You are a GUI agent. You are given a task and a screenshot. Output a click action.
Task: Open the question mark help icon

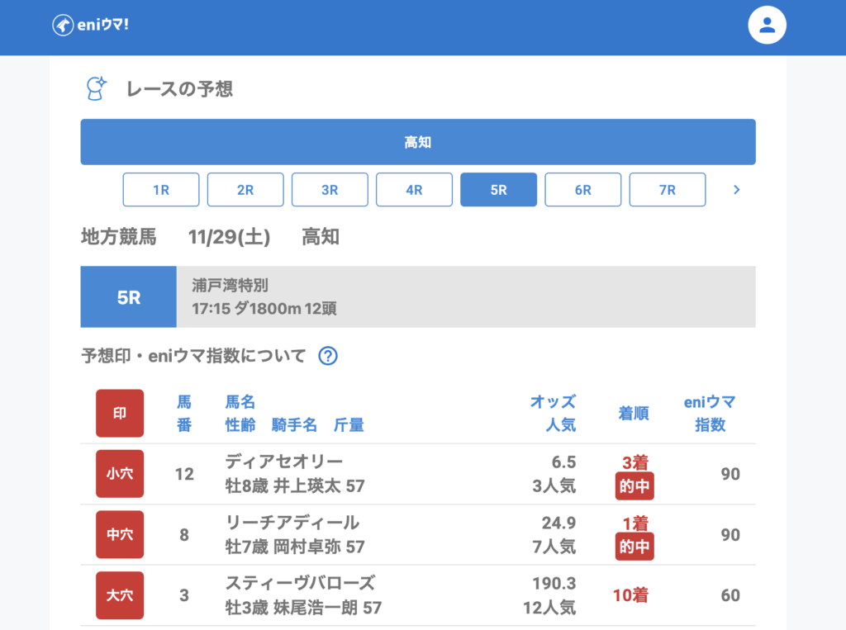point(328,356)
